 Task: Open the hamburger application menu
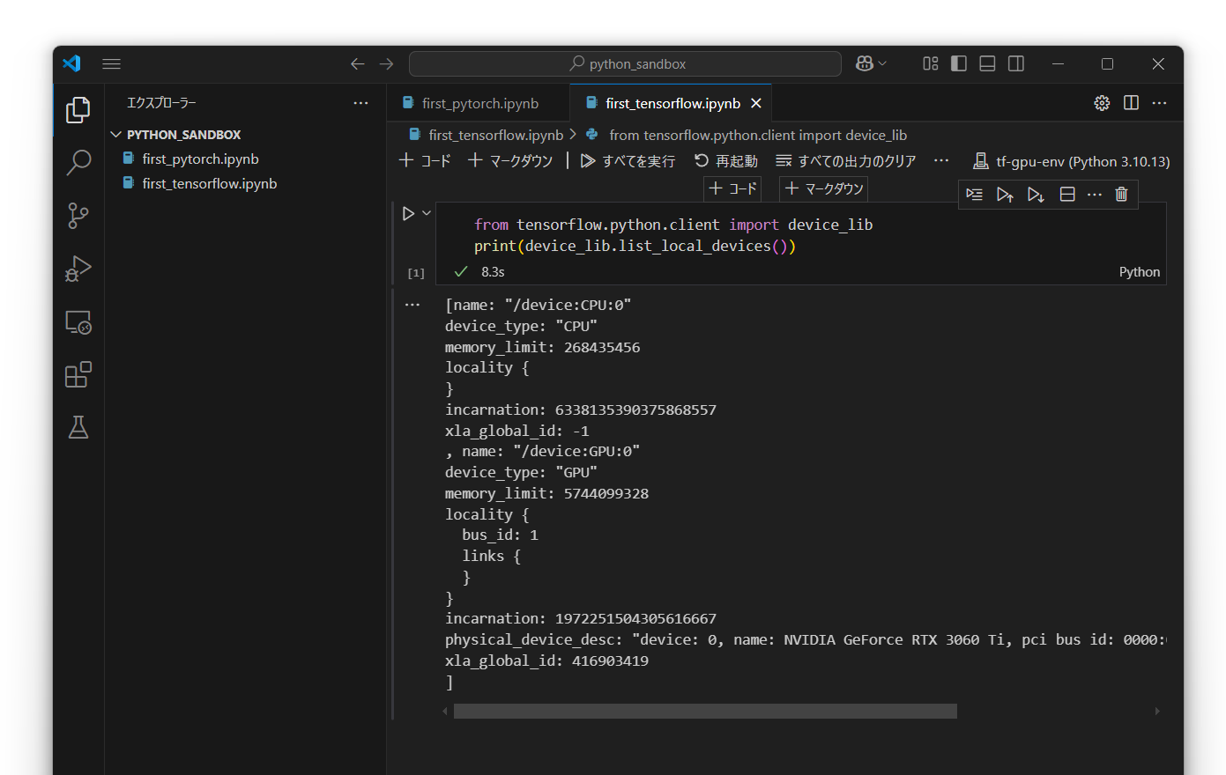point(111,63)
